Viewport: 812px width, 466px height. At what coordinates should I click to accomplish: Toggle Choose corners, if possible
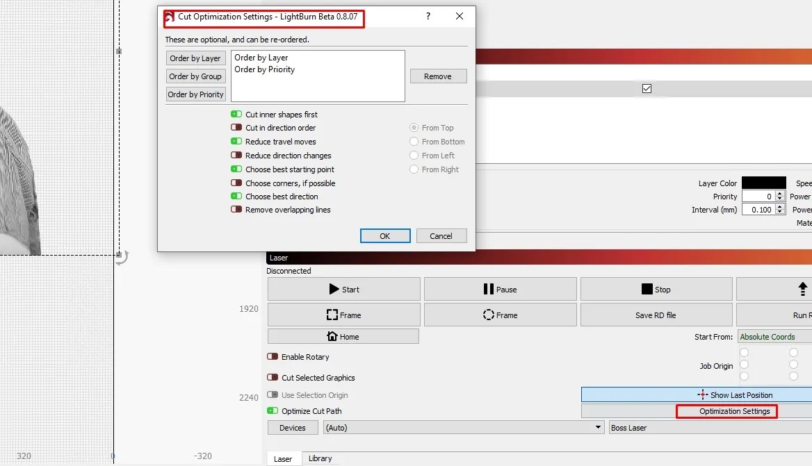(236, 183)
